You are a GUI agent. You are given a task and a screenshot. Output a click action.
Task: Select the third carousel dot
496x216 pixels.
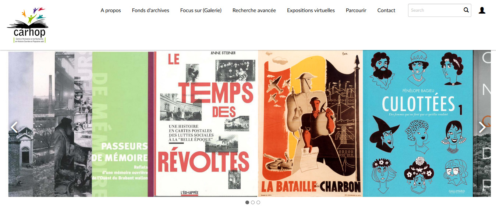tap(258, 202)
